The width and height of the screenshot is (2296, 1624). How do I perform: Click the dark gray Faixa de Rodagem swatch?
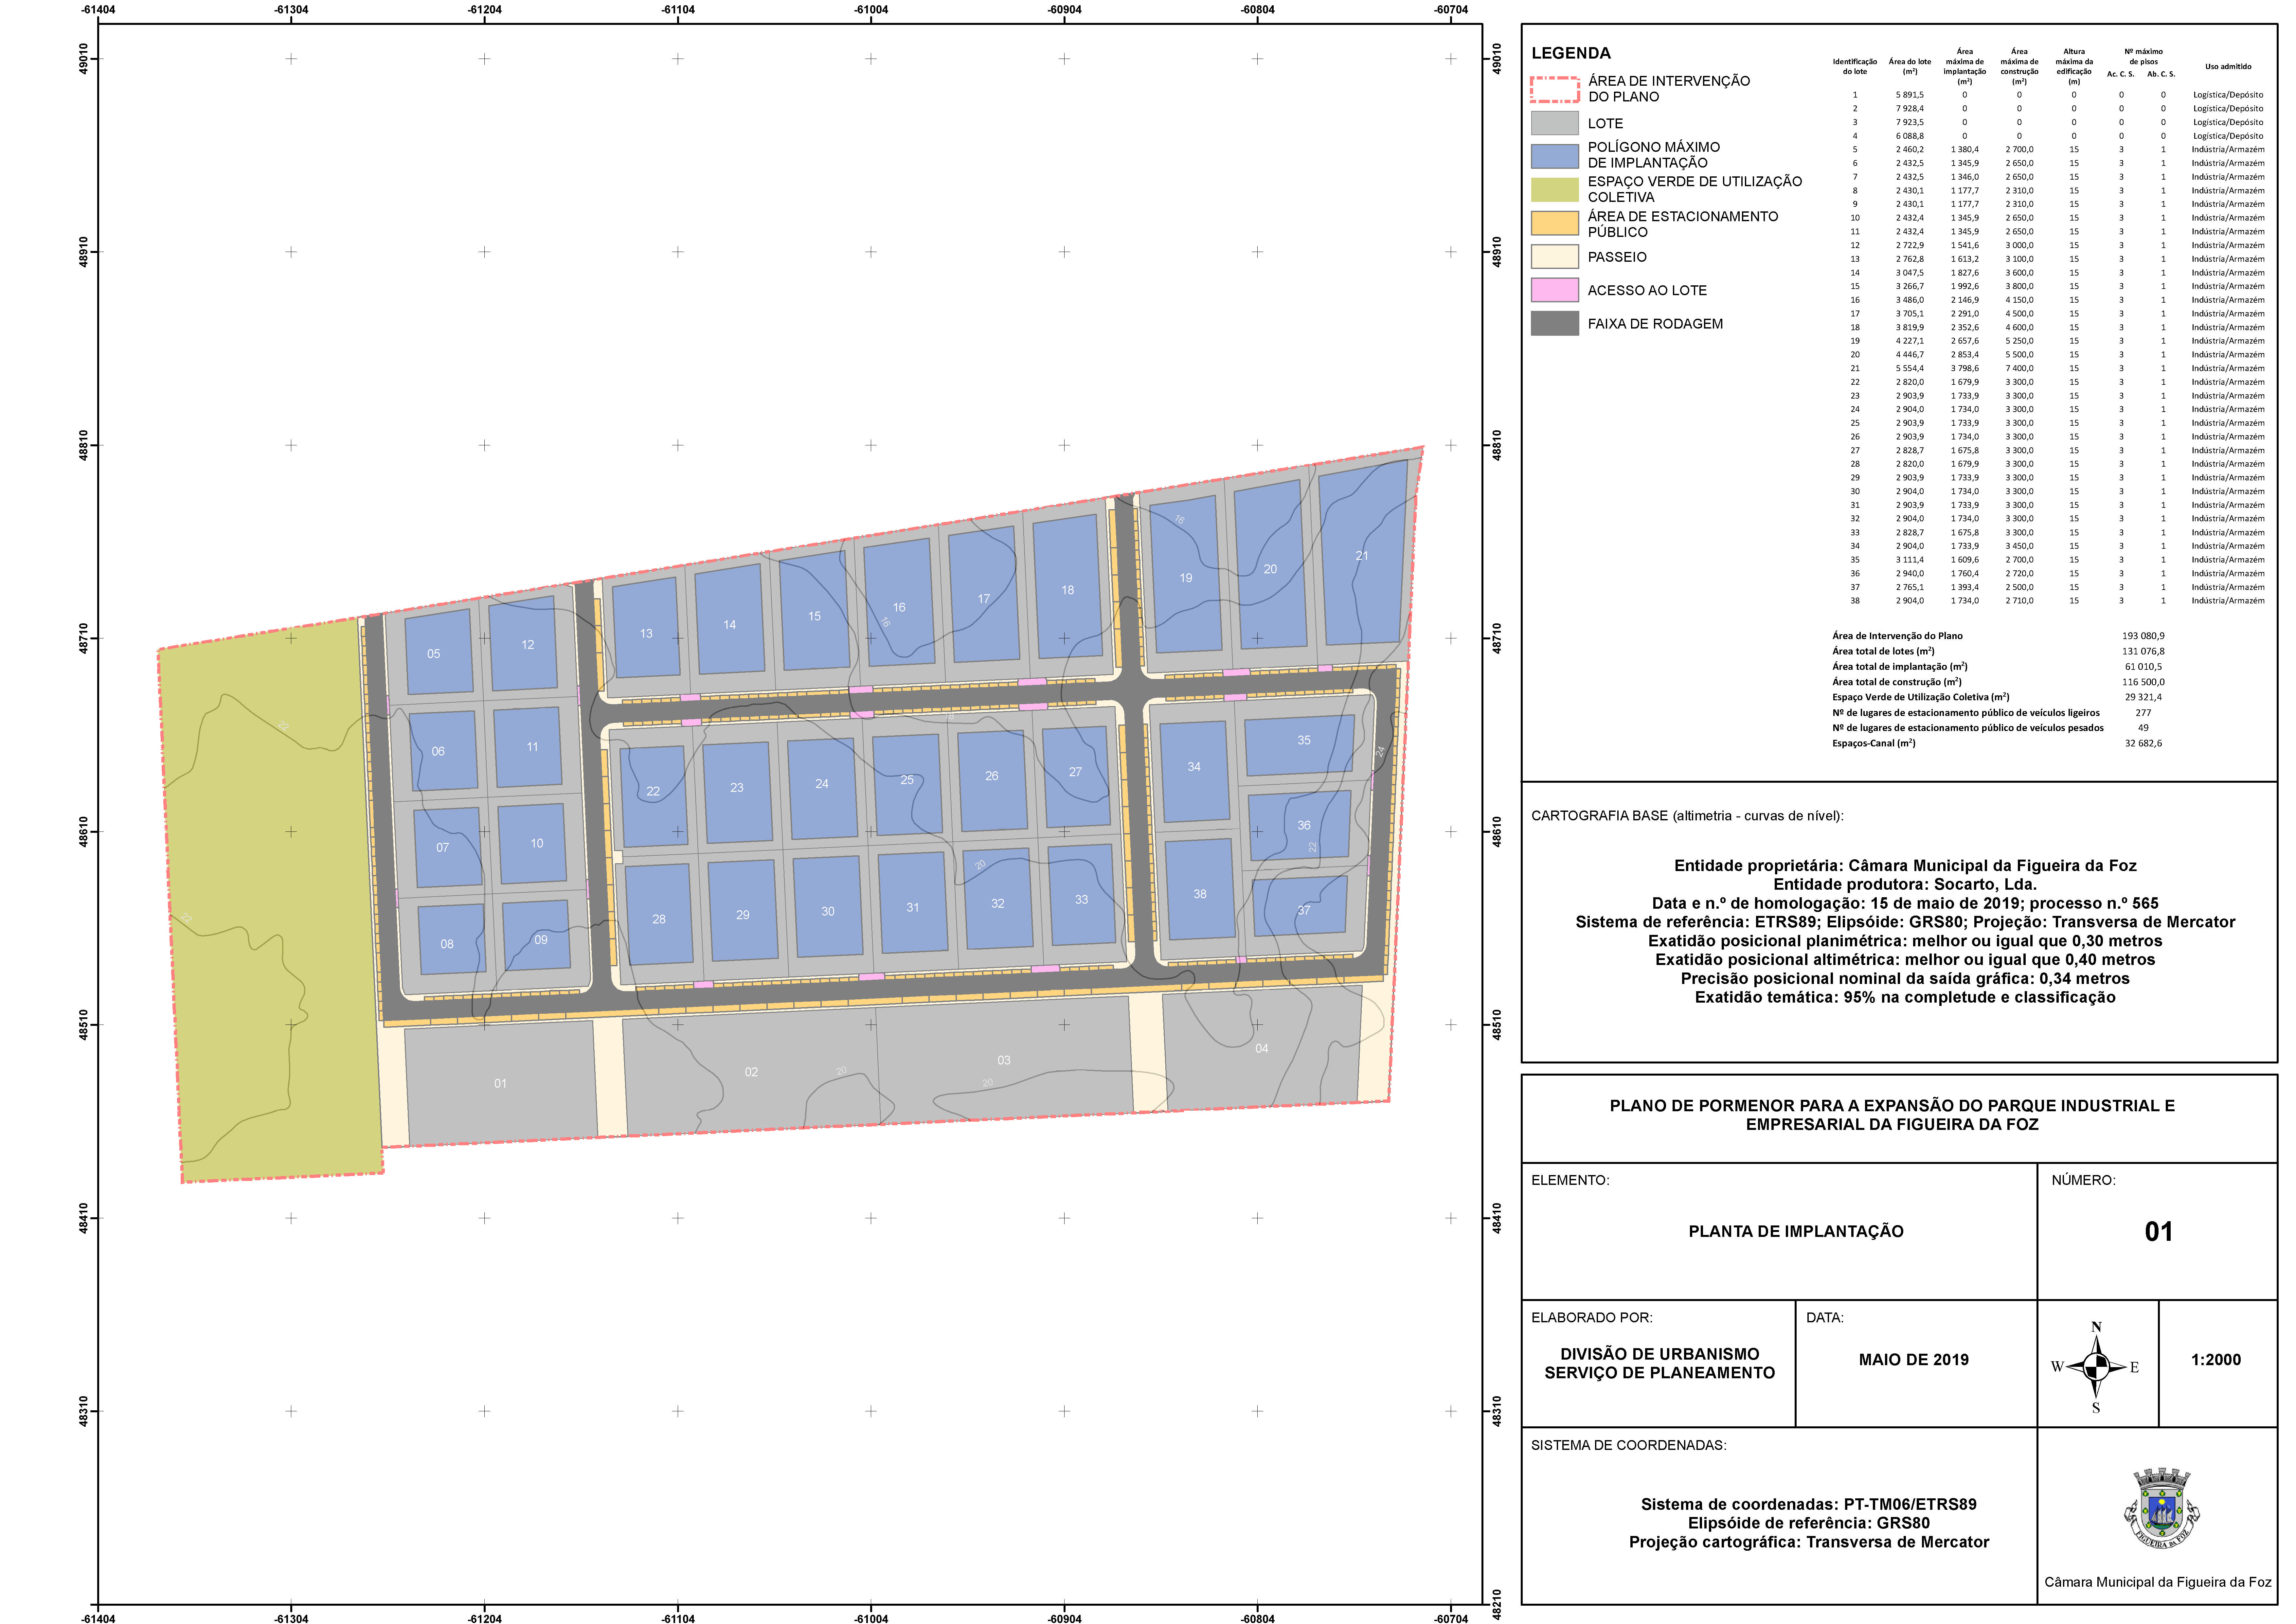1554,323
